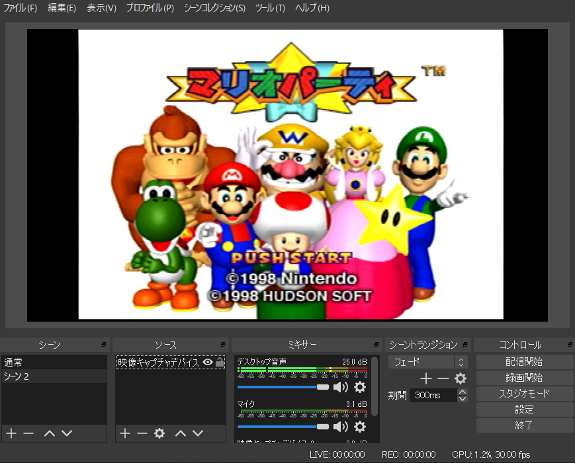Screen dimensions: 575x463
Task: Toggle lock on 映像キャプチャデバイス source
Action: [x=219, y=362]
